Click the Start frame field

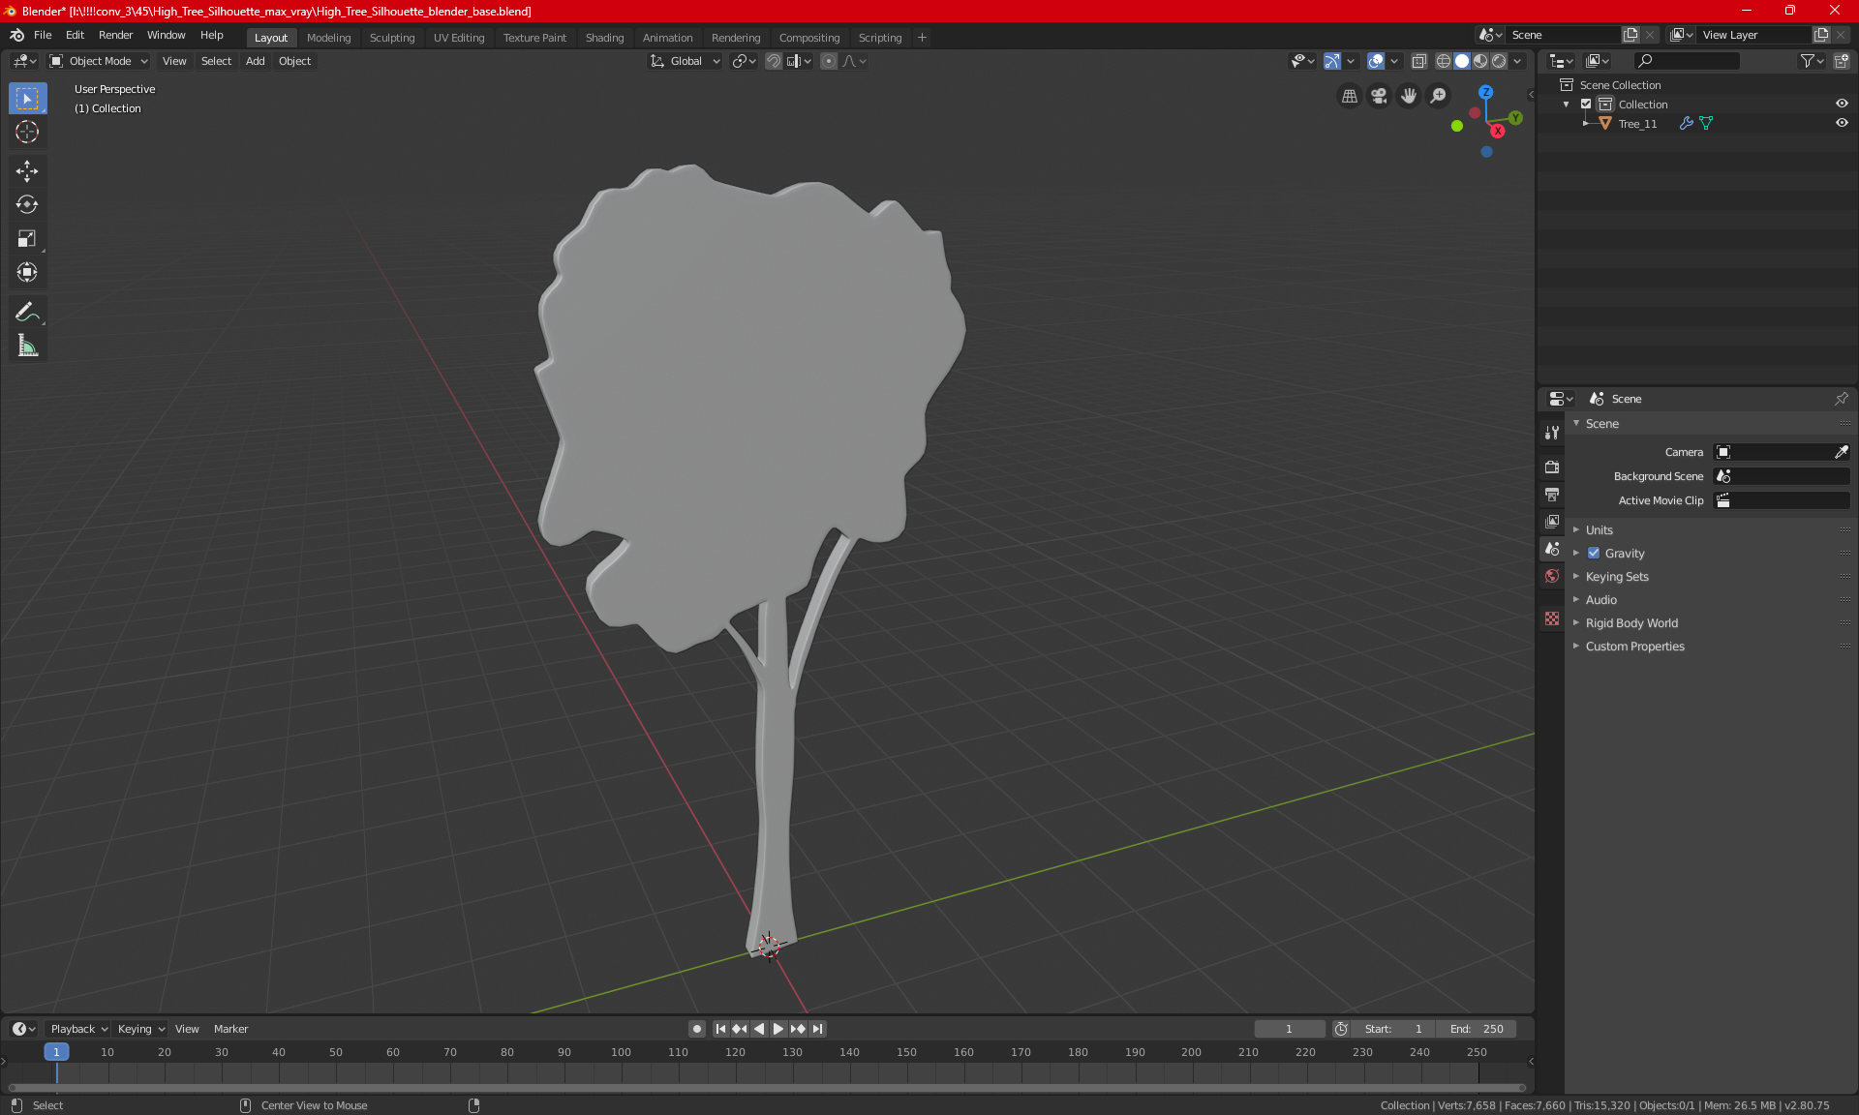1392,1029
